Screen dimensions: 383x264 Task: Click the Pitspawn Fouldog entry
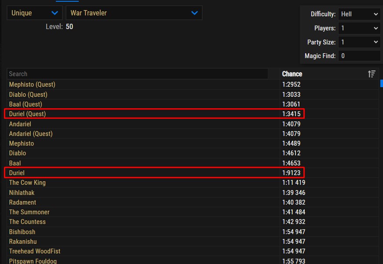33,261
